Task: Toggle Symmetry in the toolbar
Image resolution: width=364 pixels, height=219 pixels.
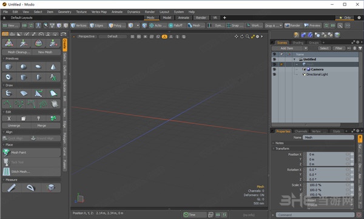Action: pos(215,25)
